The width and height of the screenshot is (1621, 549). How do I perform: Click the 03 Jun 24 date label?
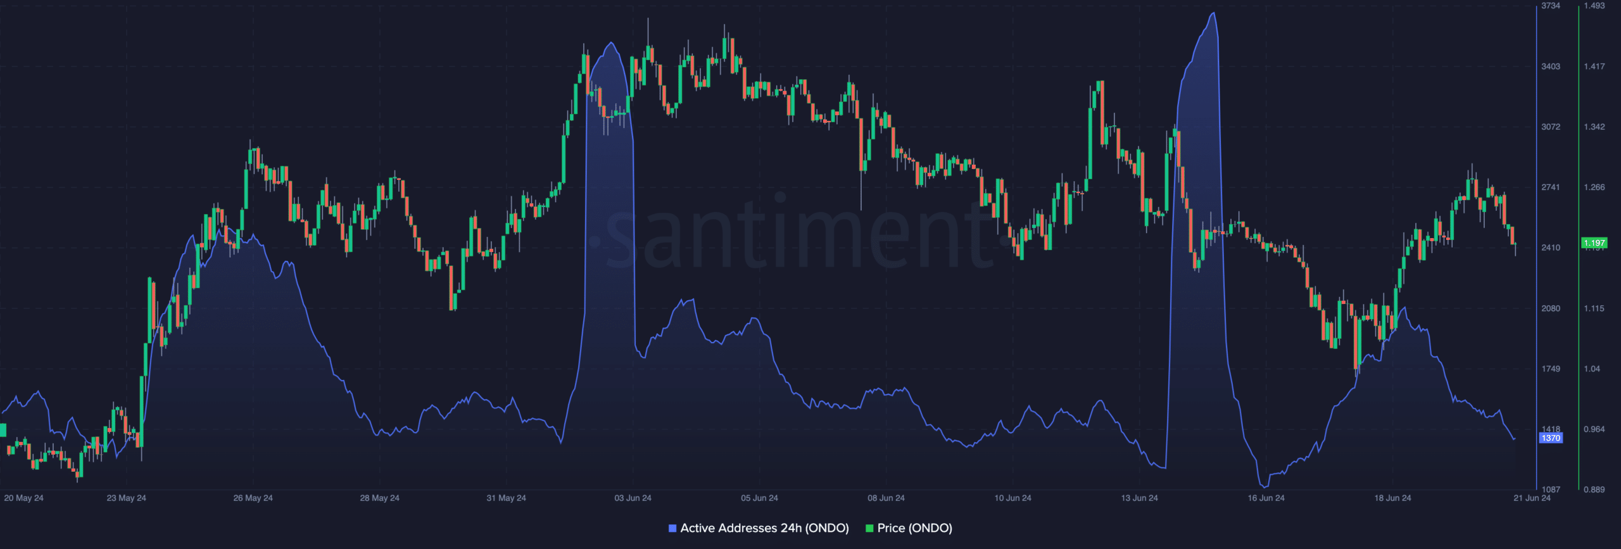click(x=633, y=498)
